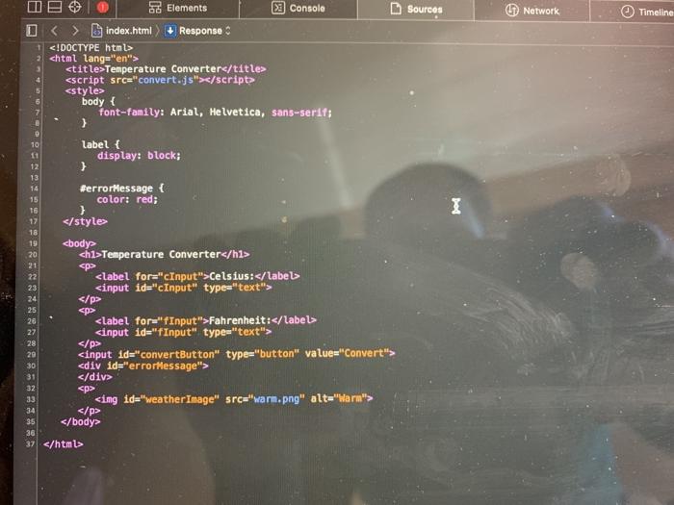This screenshot has width=674, height=505.
Task: Click the 'Fahrenheit:' label text
Action: (241, 320)
